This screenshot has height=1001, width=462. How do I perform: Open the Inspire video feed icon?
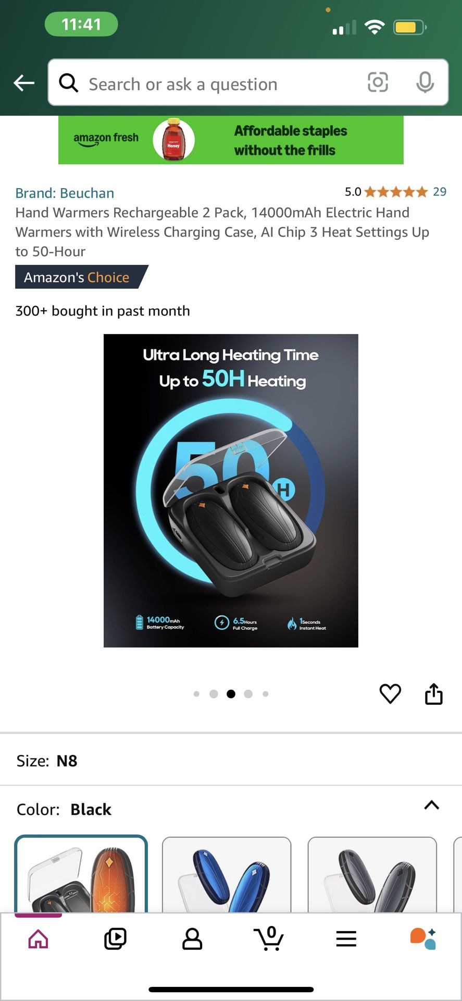(115, 938)
